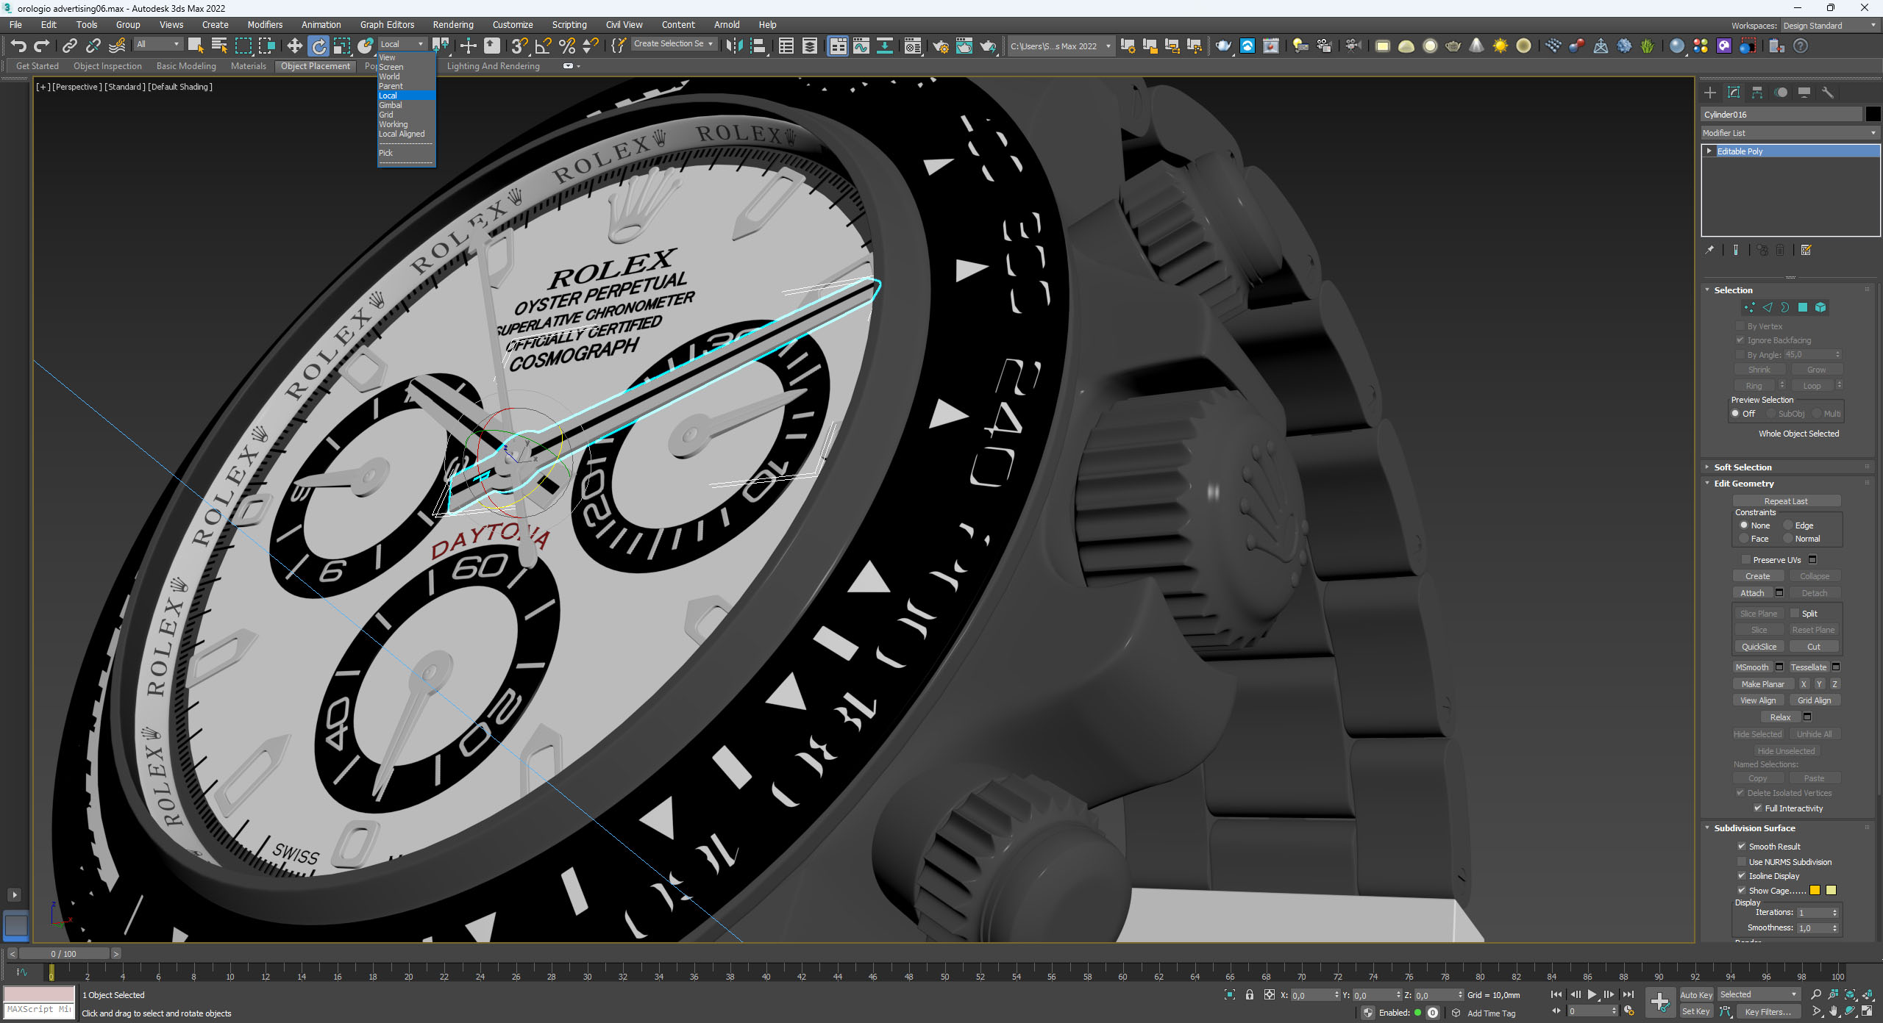Toggle the Angle Snap icon
The height and width of the screenshot is (1023, 1883).
(x=543, y=46)
